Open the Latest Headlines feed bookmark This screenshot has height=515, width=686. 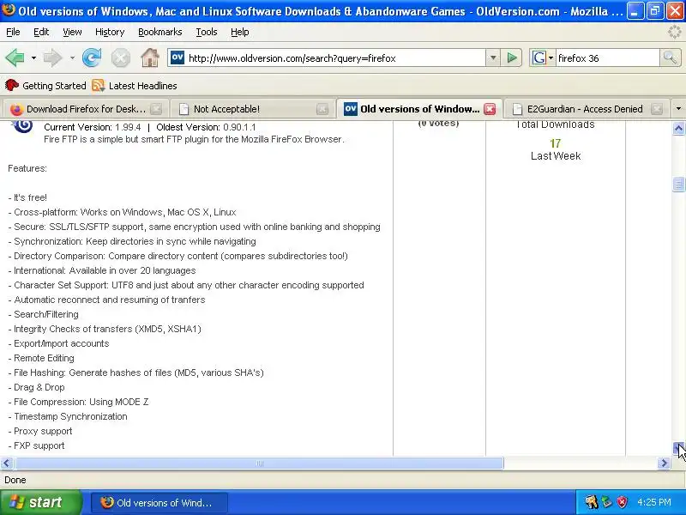click(x=135, y=85)
